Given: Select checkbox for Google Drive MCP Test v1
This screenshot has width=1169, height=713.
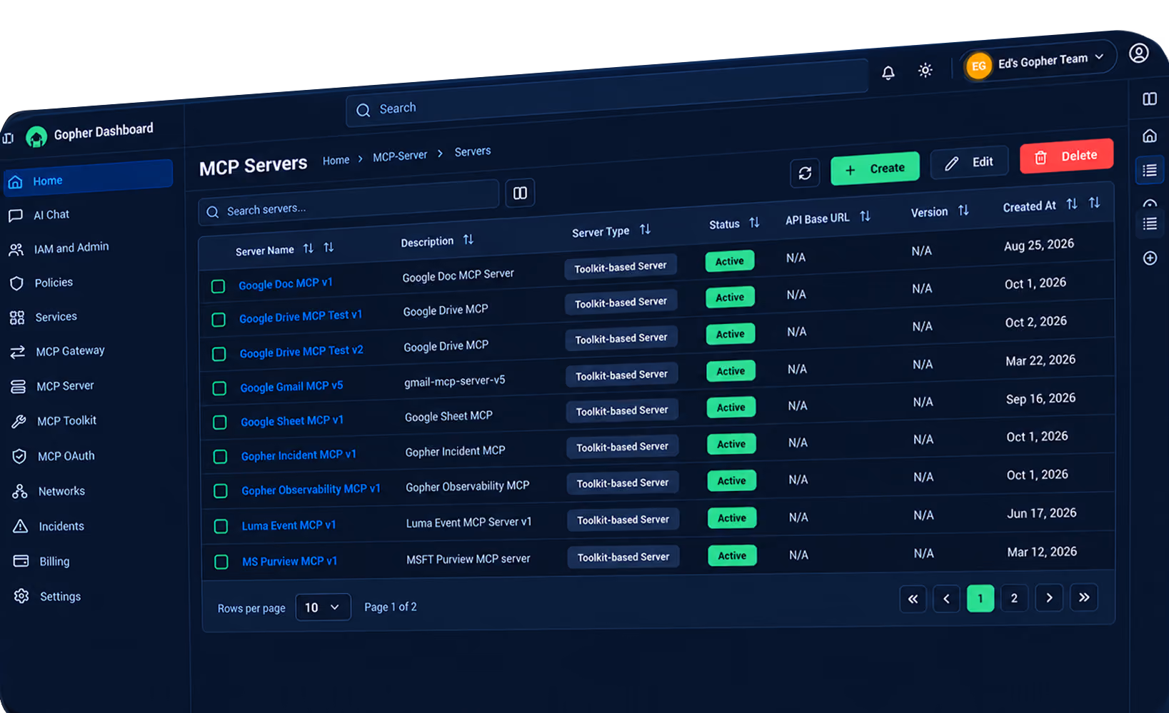Looking at the screenshot, I should (x=219, y=320).
